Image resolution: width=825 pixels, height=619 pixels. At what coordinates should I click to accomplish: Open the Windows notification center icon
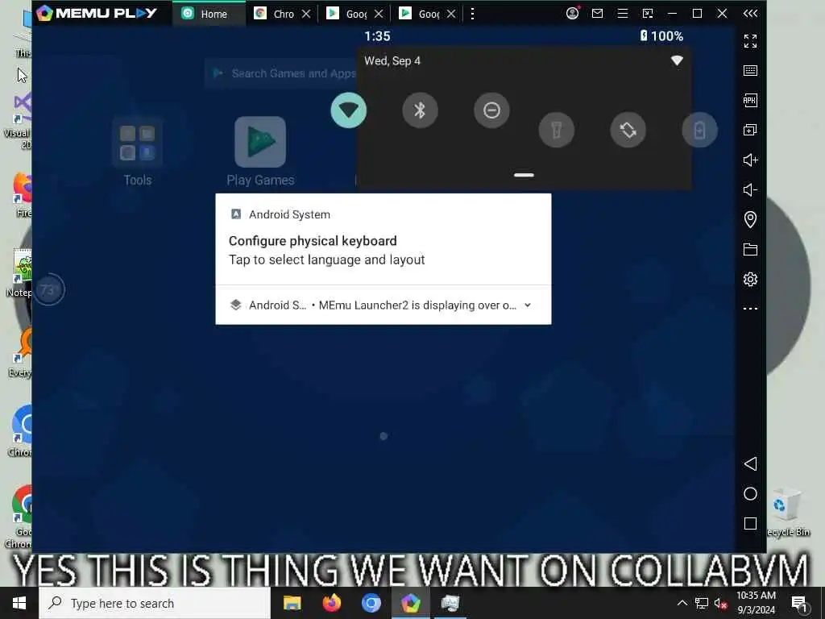799,604
